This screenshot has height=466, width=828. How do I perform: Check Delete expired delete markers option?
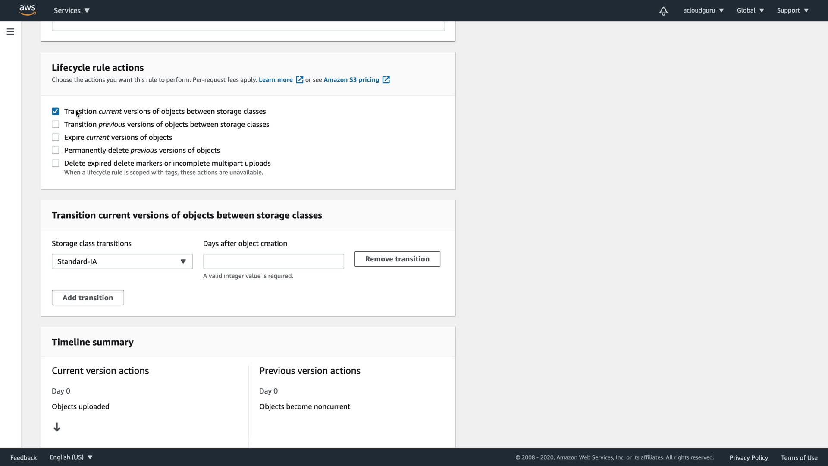click(56, 163)
